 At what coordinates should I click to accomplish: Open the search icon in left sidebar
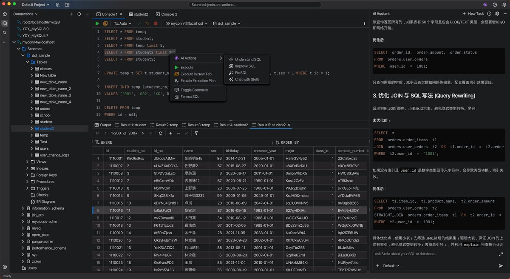[4, 33]
